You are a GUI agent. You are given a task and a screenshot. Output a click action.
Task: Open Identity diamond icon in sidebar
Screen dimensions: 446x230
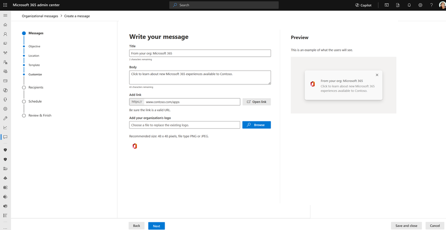click(x=5, y=178)
